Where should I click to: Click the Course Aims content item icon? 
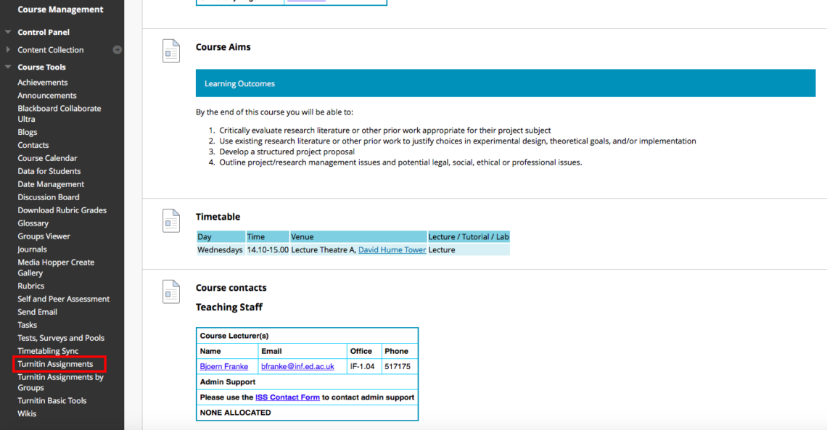pyautogui.click(x=171, y=51)
